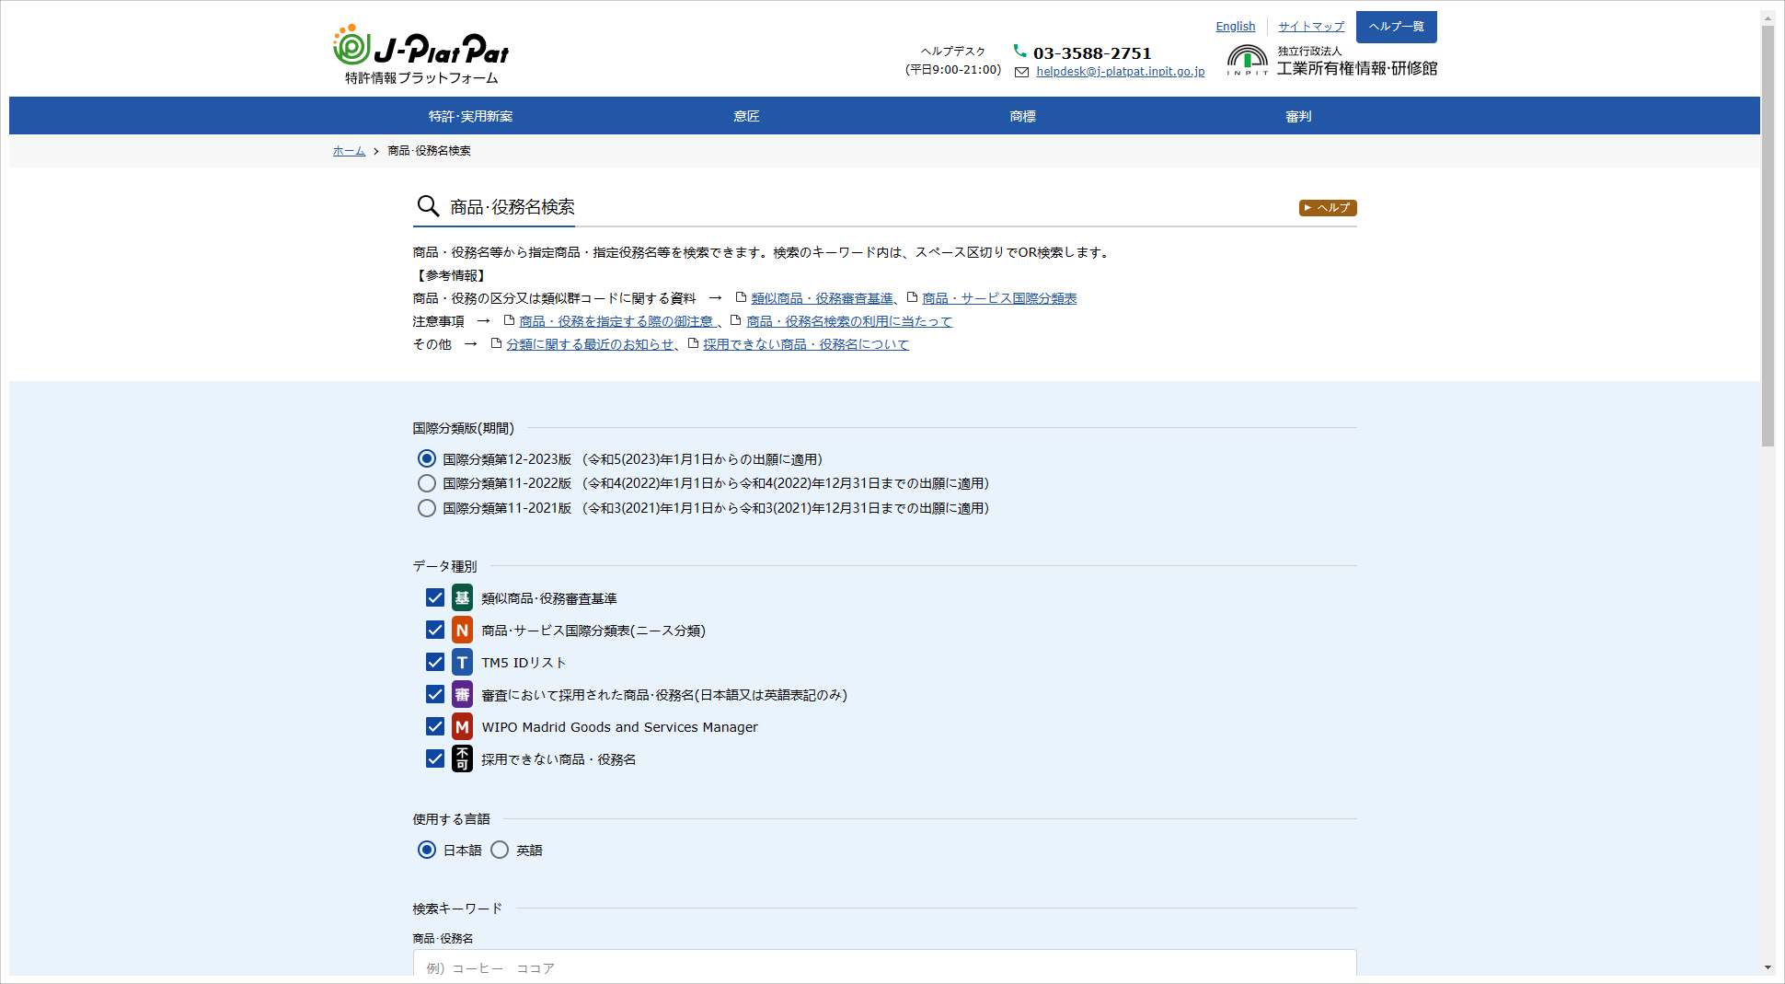Click the black 不可 icon
Viewport: 1785px width, 984px height.
(x=462, y=759)
